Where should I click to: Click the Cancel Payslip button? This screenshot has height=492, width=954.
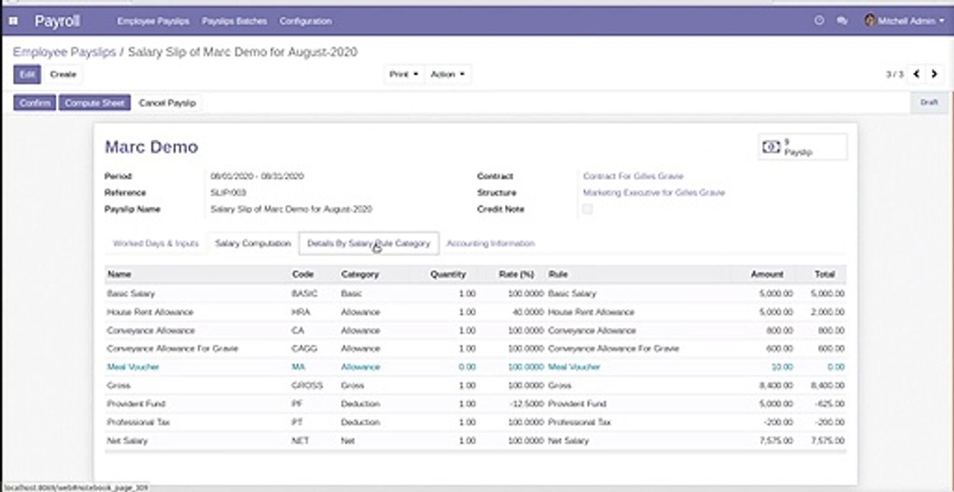coord(167,102)
